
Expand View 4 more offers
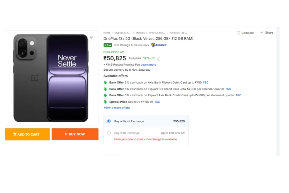click(117, 108)
